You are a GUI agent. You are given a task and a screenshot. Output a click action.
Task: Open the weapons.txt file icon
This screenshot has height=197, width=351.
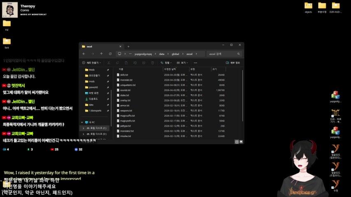coord(117,110)
